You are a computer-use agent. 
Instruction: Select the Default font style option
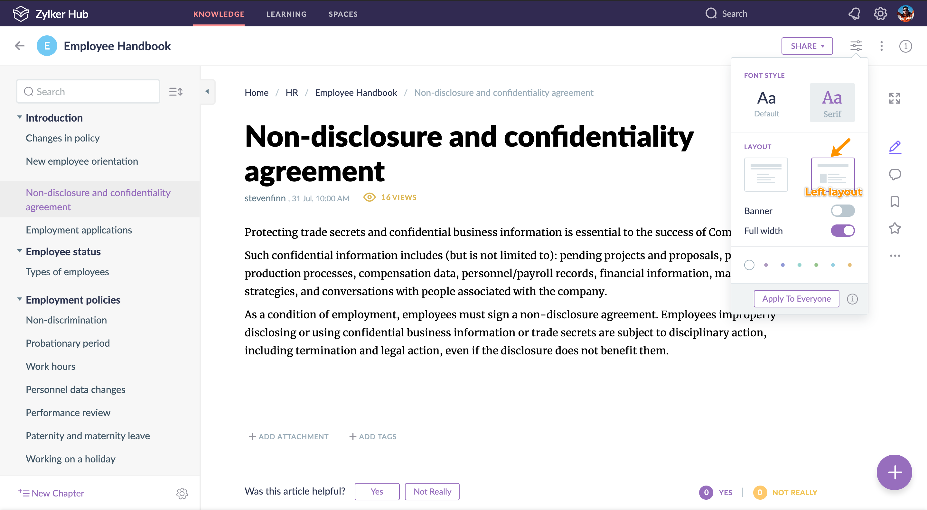(766, 103)
